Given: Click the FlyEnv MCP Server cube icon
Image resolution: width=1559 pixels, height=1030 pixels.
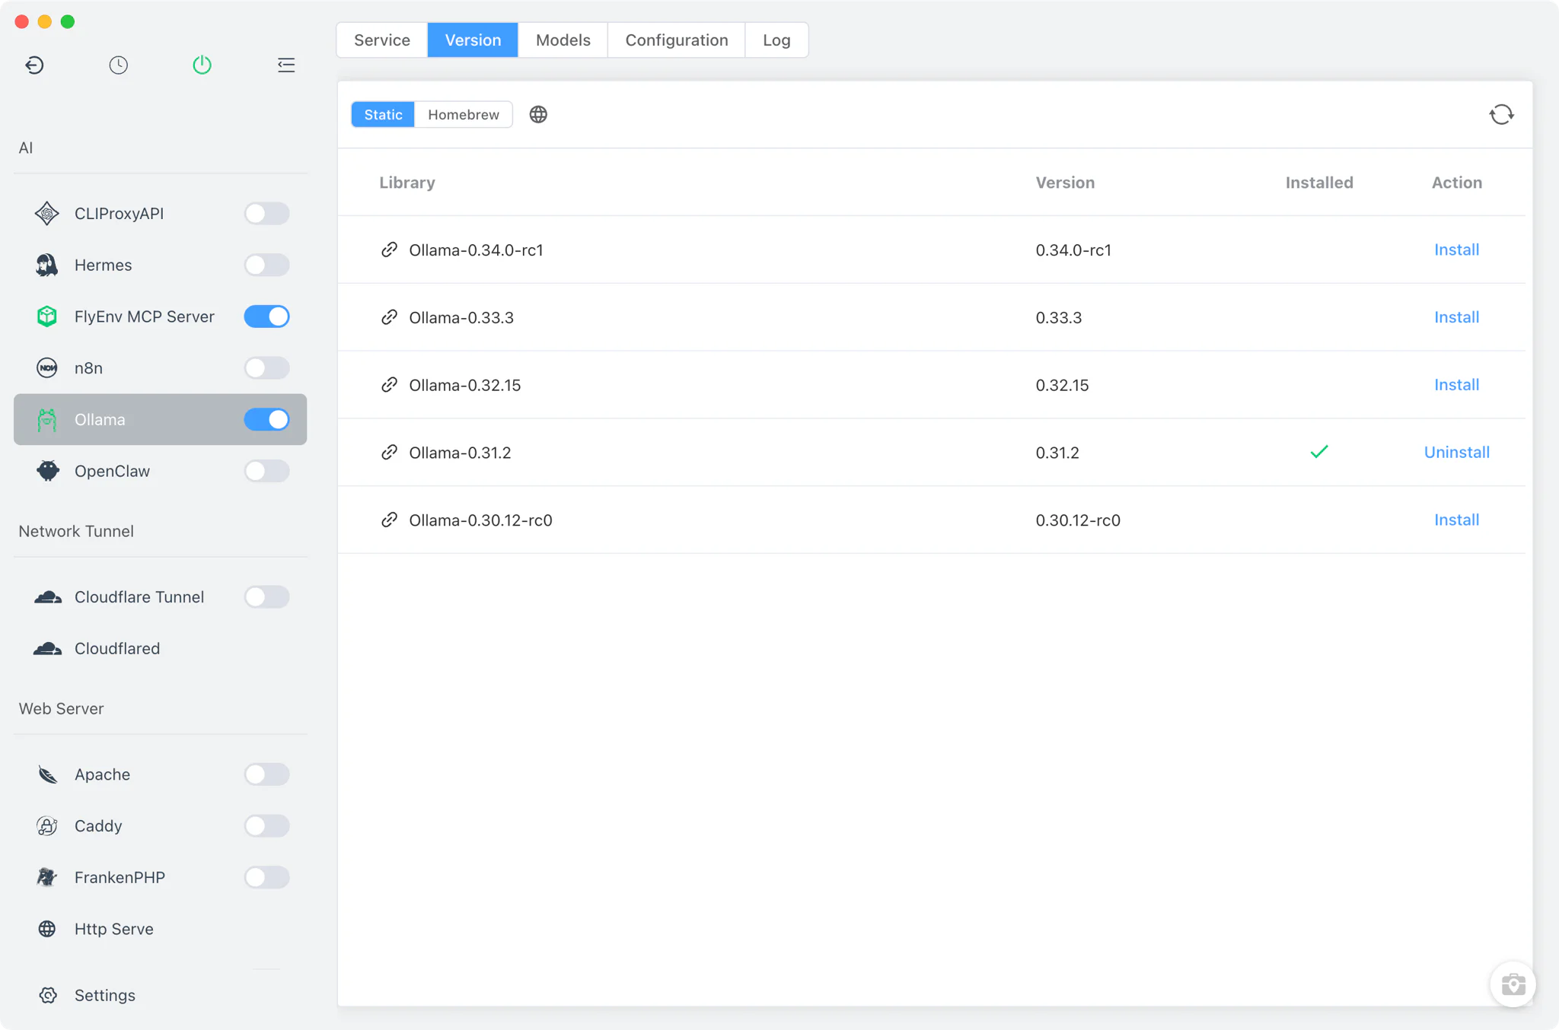Looking at the screenshot, I should [x=47, y=316].
